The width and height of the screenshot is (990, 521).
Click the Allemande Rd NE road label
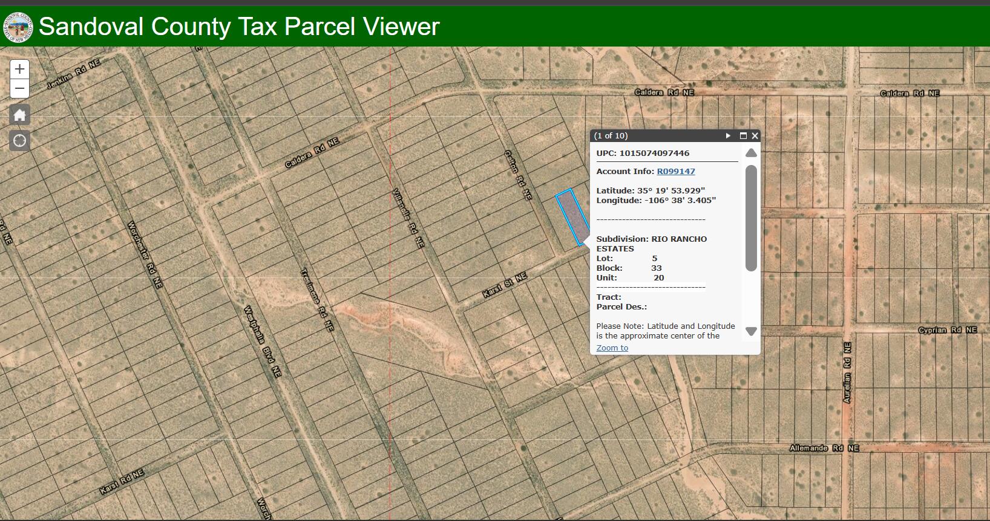click(x=824, y=448)
